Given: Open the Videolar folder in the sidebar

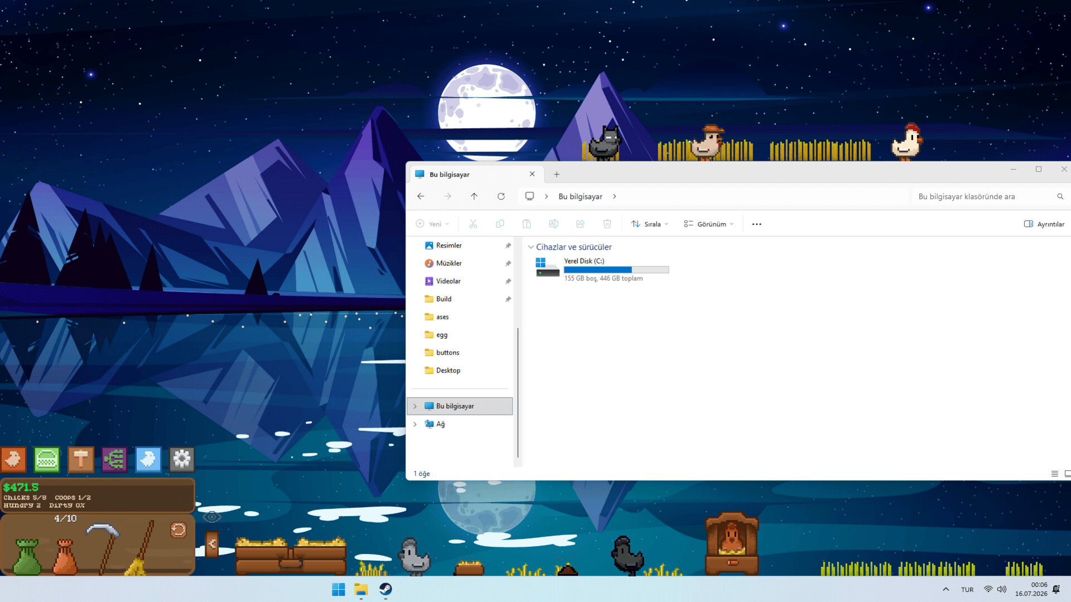Looking at the screenshot, I should [x=461, y=281].
